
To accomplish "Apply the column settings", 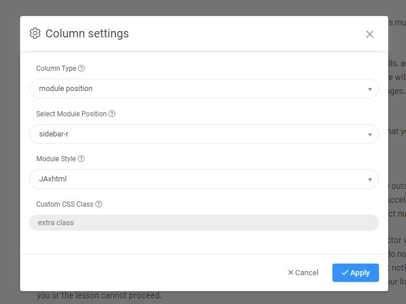I will point(355,273).
